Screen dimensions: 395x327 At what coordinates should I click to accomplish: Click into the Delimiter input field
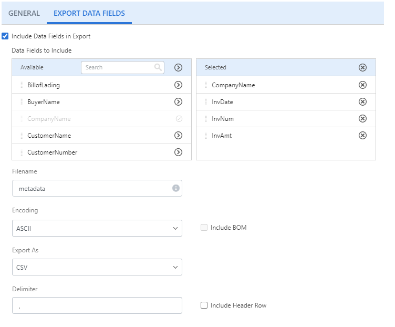pos(97,305)
